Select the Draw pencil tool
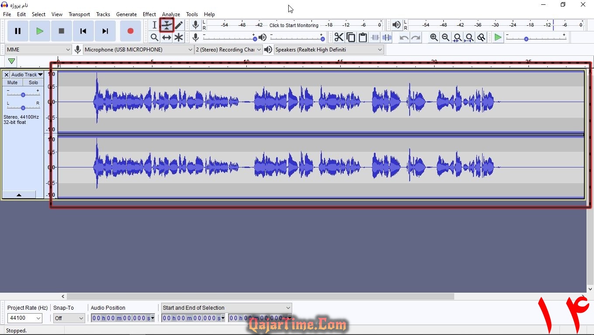 tap(179, 25)
